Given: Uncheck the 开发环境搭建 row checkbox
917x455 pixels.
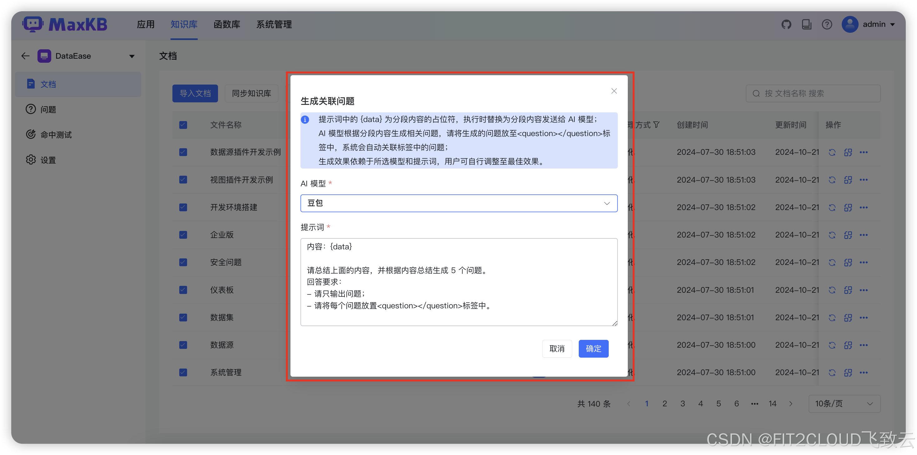Looking at the screenshot, I should pos(183,207).
